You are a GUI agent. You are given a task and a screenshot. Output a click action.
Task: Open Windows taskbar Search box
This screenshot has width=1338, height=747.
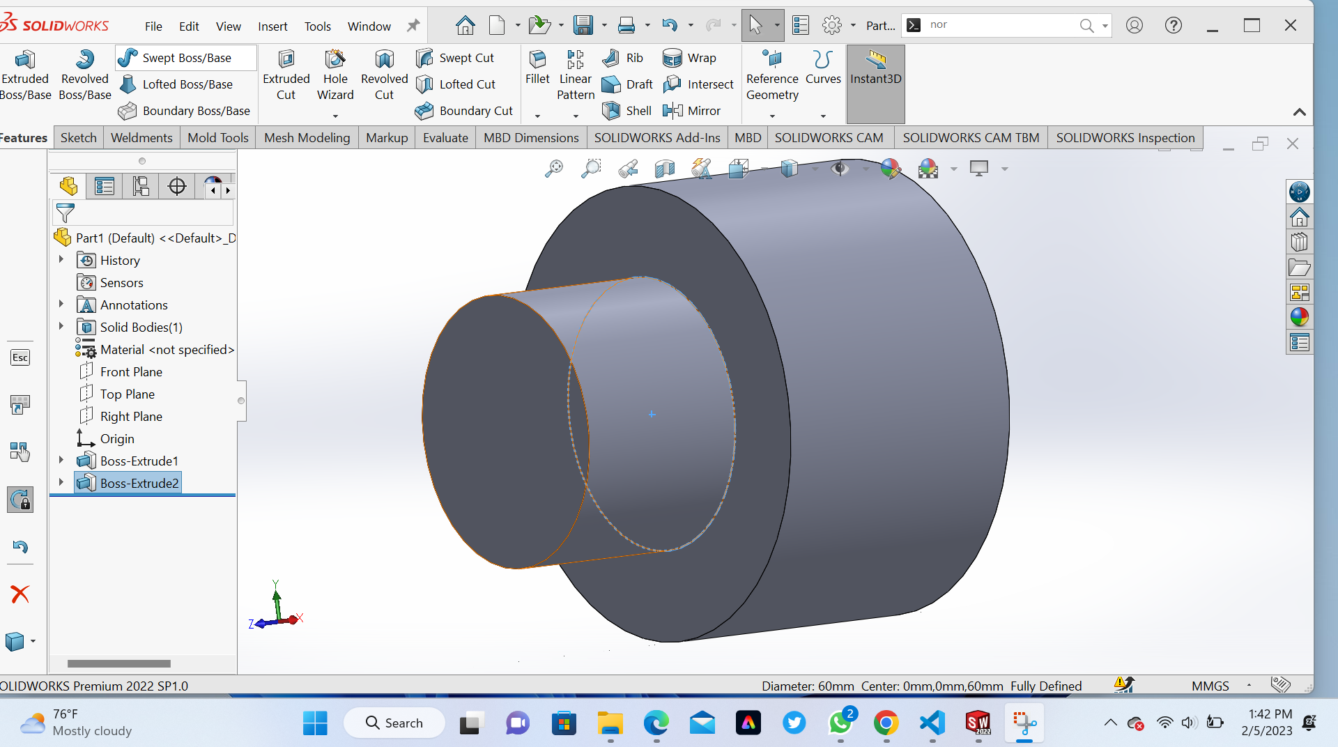pyautogui.click(x=394, y=723)
